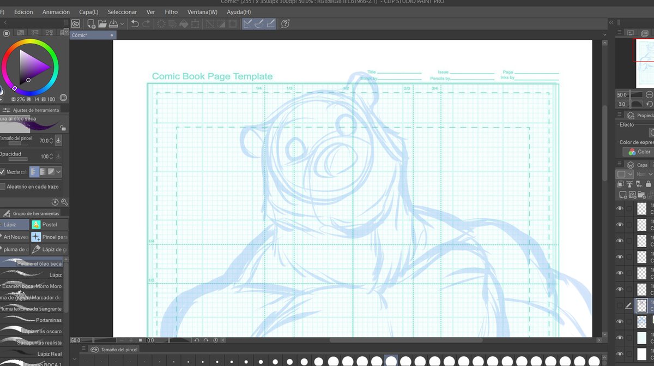
Task: Click the New file icon
Action: [91, 23]
